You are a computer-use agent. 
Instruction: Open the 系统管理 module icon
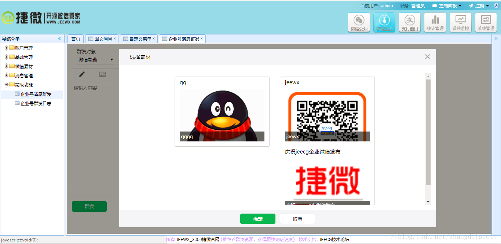pyautogui.click(x=486, y=23)
